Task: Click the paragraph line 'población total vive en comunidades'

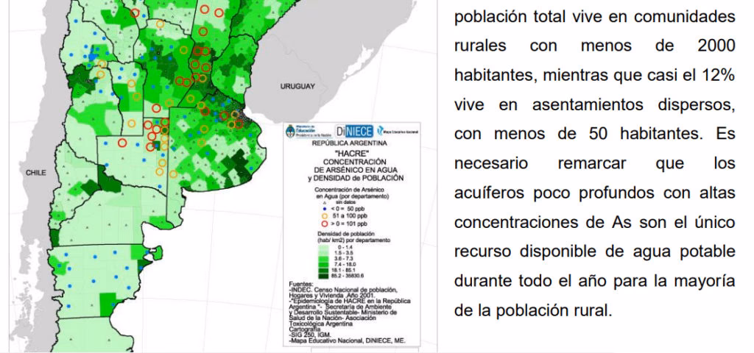Action: point(595,17)
